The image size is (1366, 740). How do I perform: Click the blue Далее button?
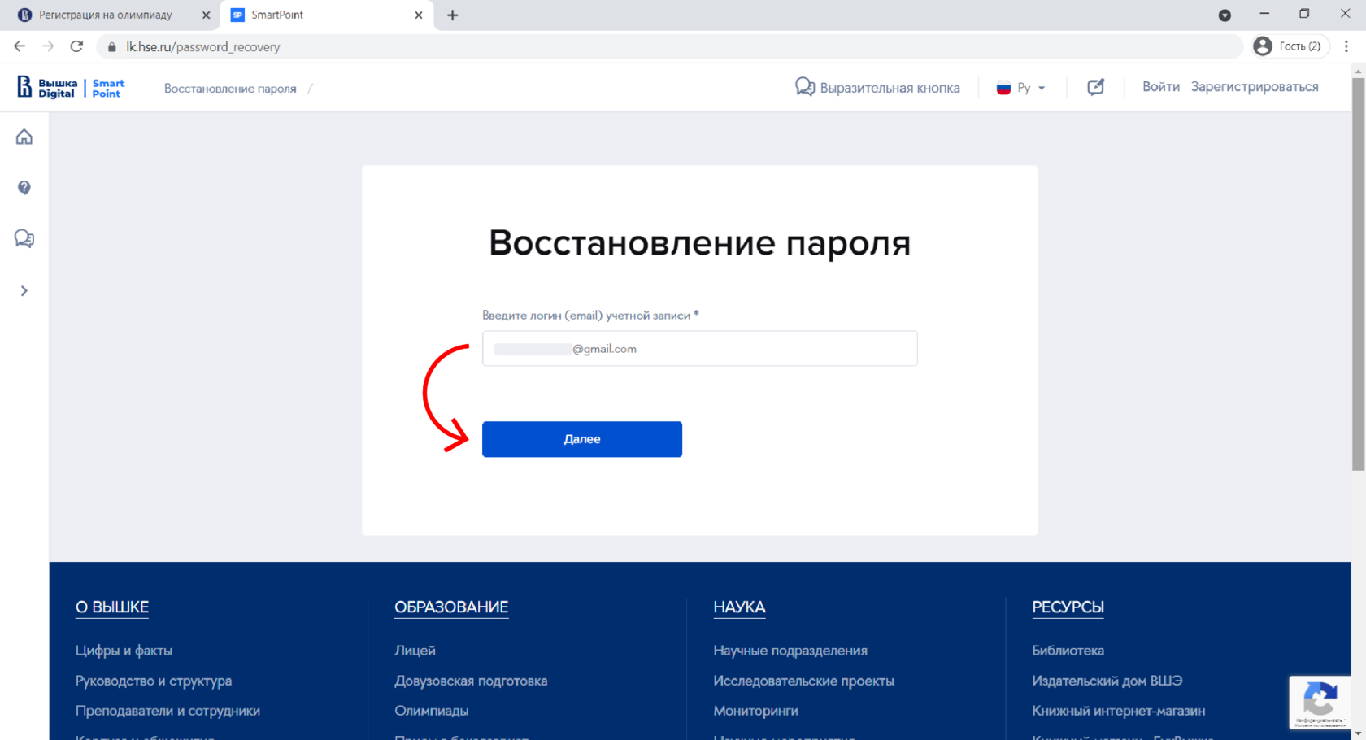pyautogui.click(x=582, y=439)
